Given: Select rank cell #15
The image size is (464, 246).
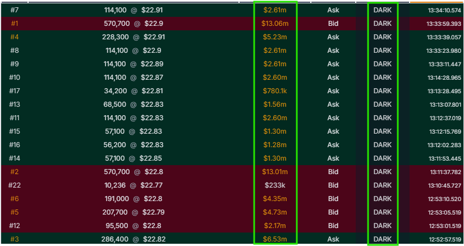Looking at the screenshot, I should 15,131.
